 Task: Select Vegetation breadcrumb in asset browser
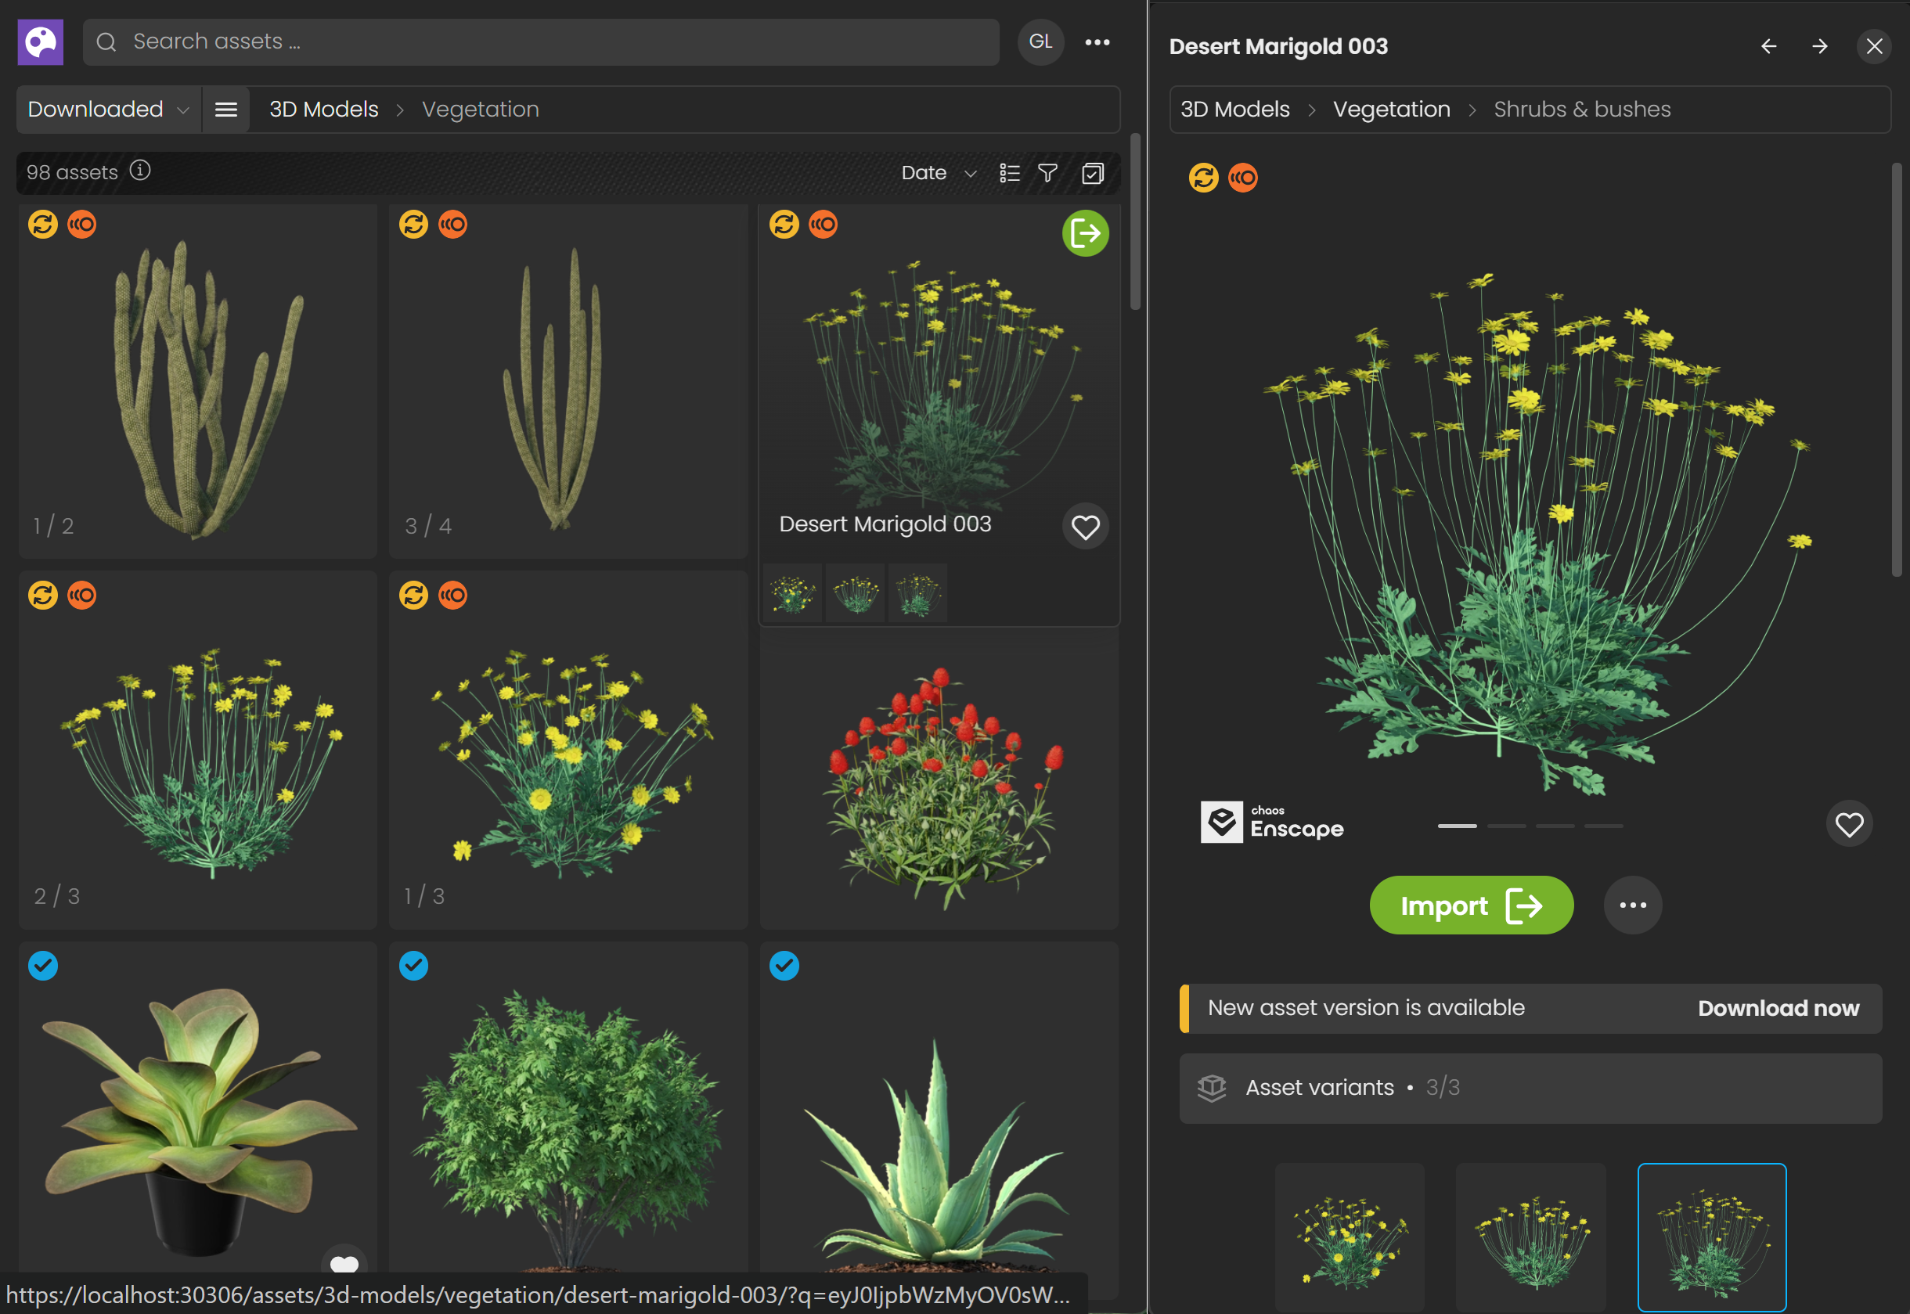tap(481, 110)
